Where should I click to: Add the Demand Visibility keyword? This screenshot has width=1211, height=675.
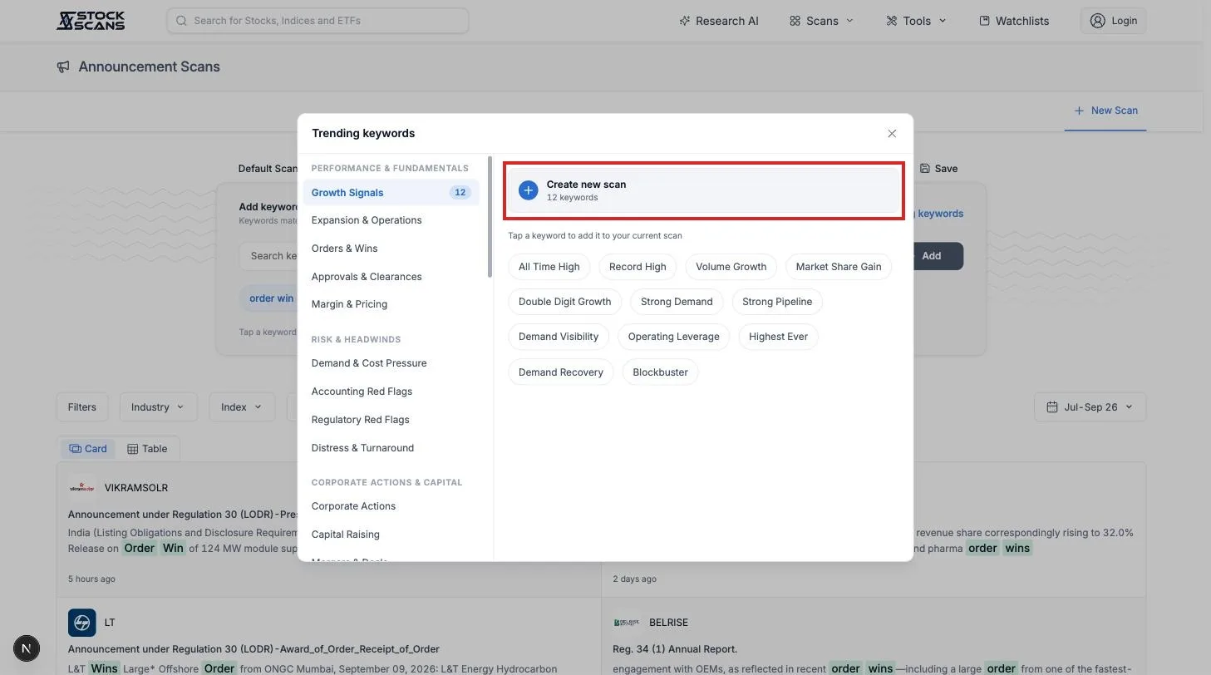click(559, 337)
